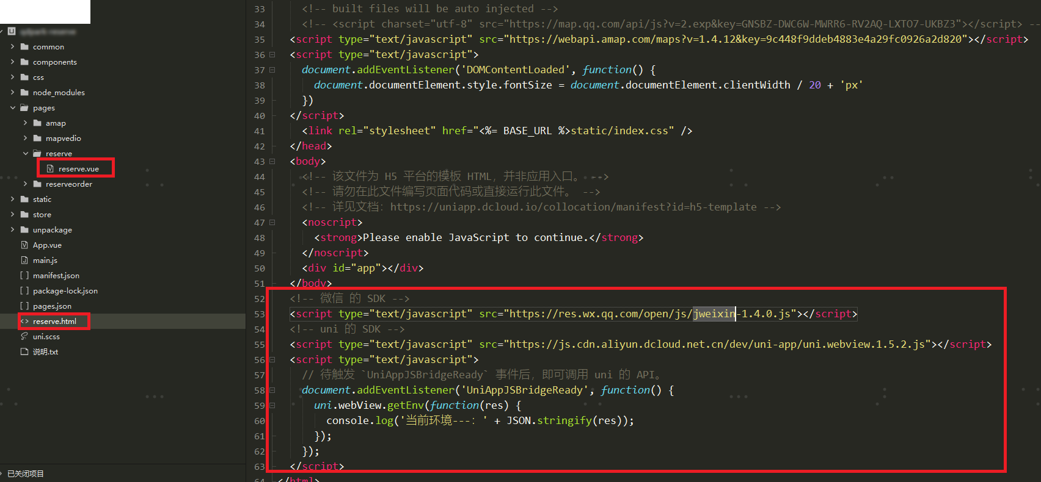1041x482 pixels.
Task: Open App.vue from the file tree
Action: (x=47, y=245)
